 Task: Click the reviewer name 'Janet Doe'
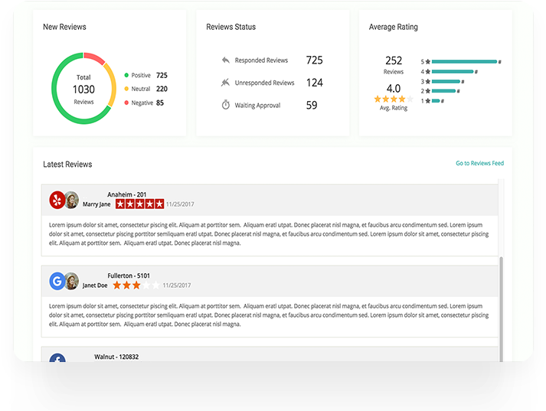(95, 285)
